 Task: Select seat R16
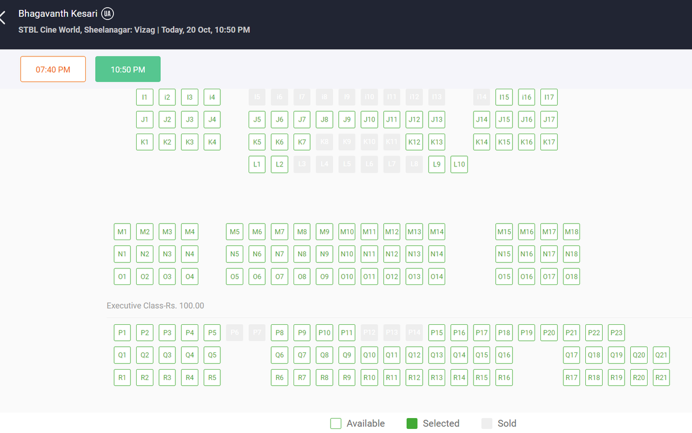(504, 378)
